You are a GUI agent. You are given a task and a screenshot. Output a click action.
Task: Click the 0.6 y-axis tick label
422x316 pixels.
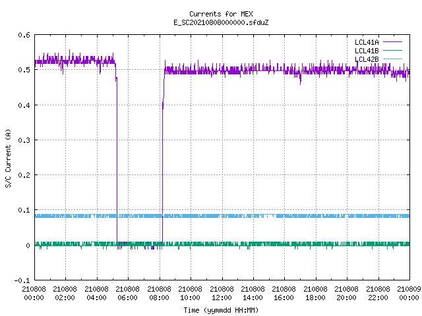point(24,35)
